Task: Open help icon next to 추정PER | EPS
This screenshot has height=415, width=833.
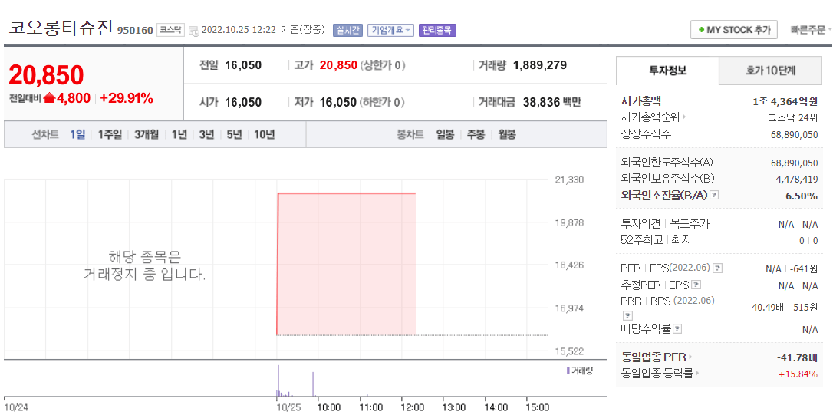Action: 696,285
